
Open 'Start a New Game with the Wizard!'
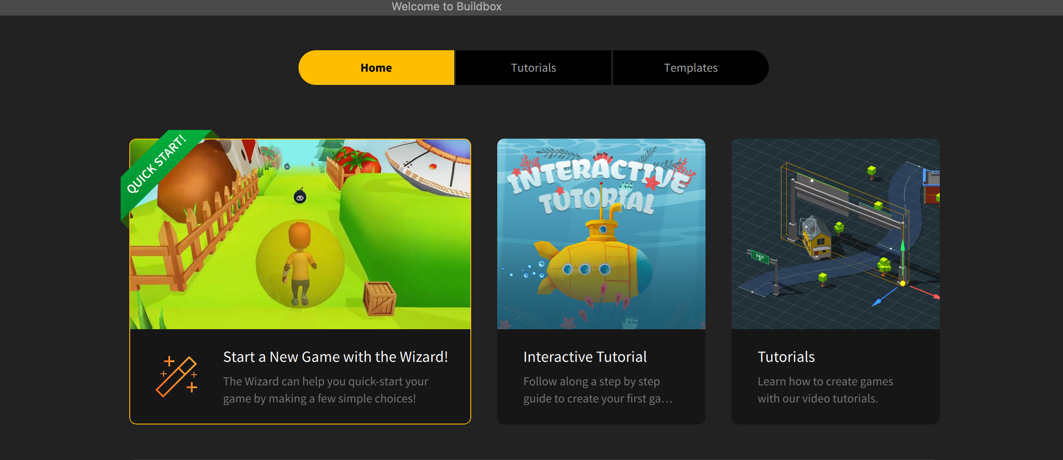coord(335,357)
